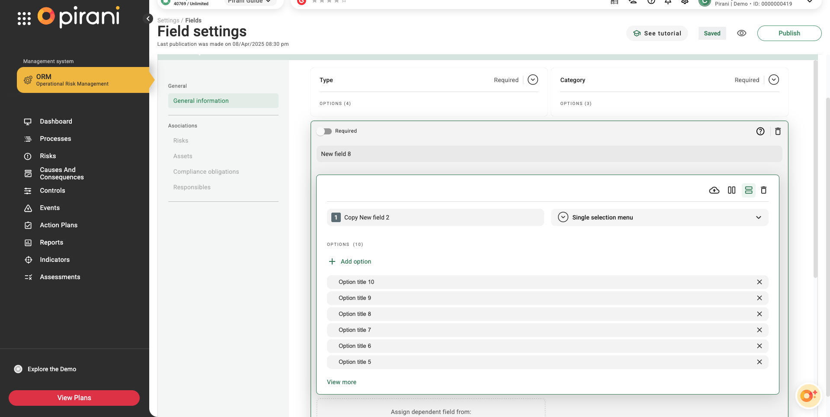
Task: Remove Option title 10
Action: coord(759,282)
